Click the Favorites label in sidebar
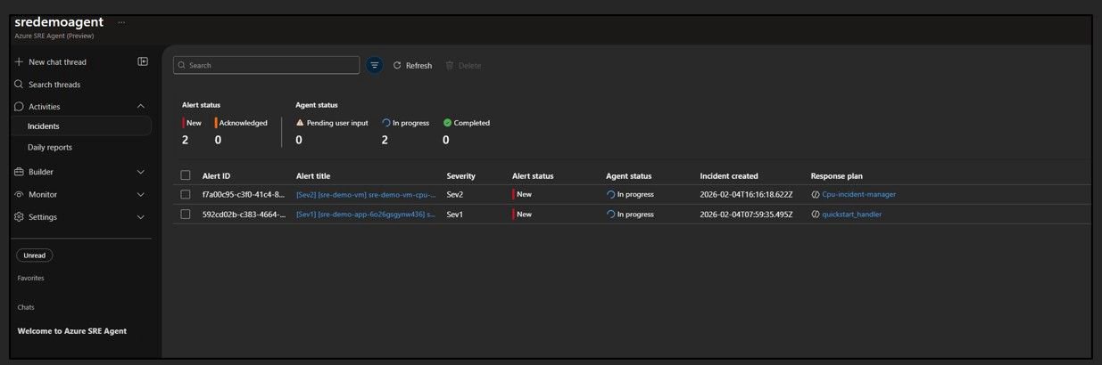 tap(30, 278)
